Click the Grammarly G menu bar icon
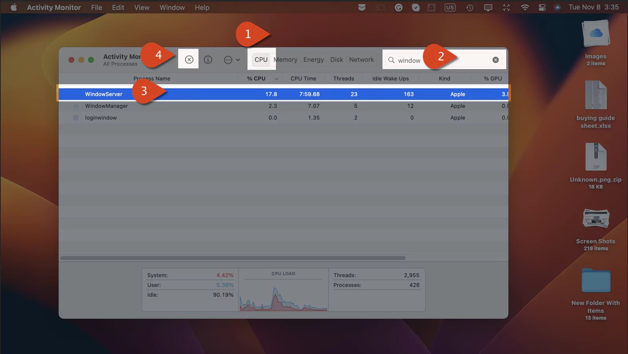Viewport: 628px width, 354px height. coord(398,7)
